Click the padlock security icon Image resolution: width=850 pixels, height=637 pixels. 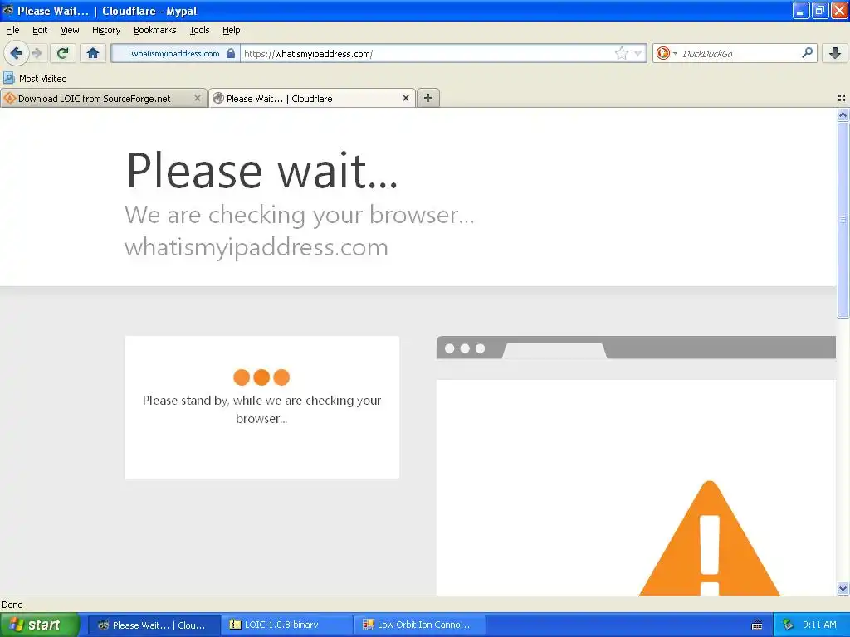[x=231, y=53]
